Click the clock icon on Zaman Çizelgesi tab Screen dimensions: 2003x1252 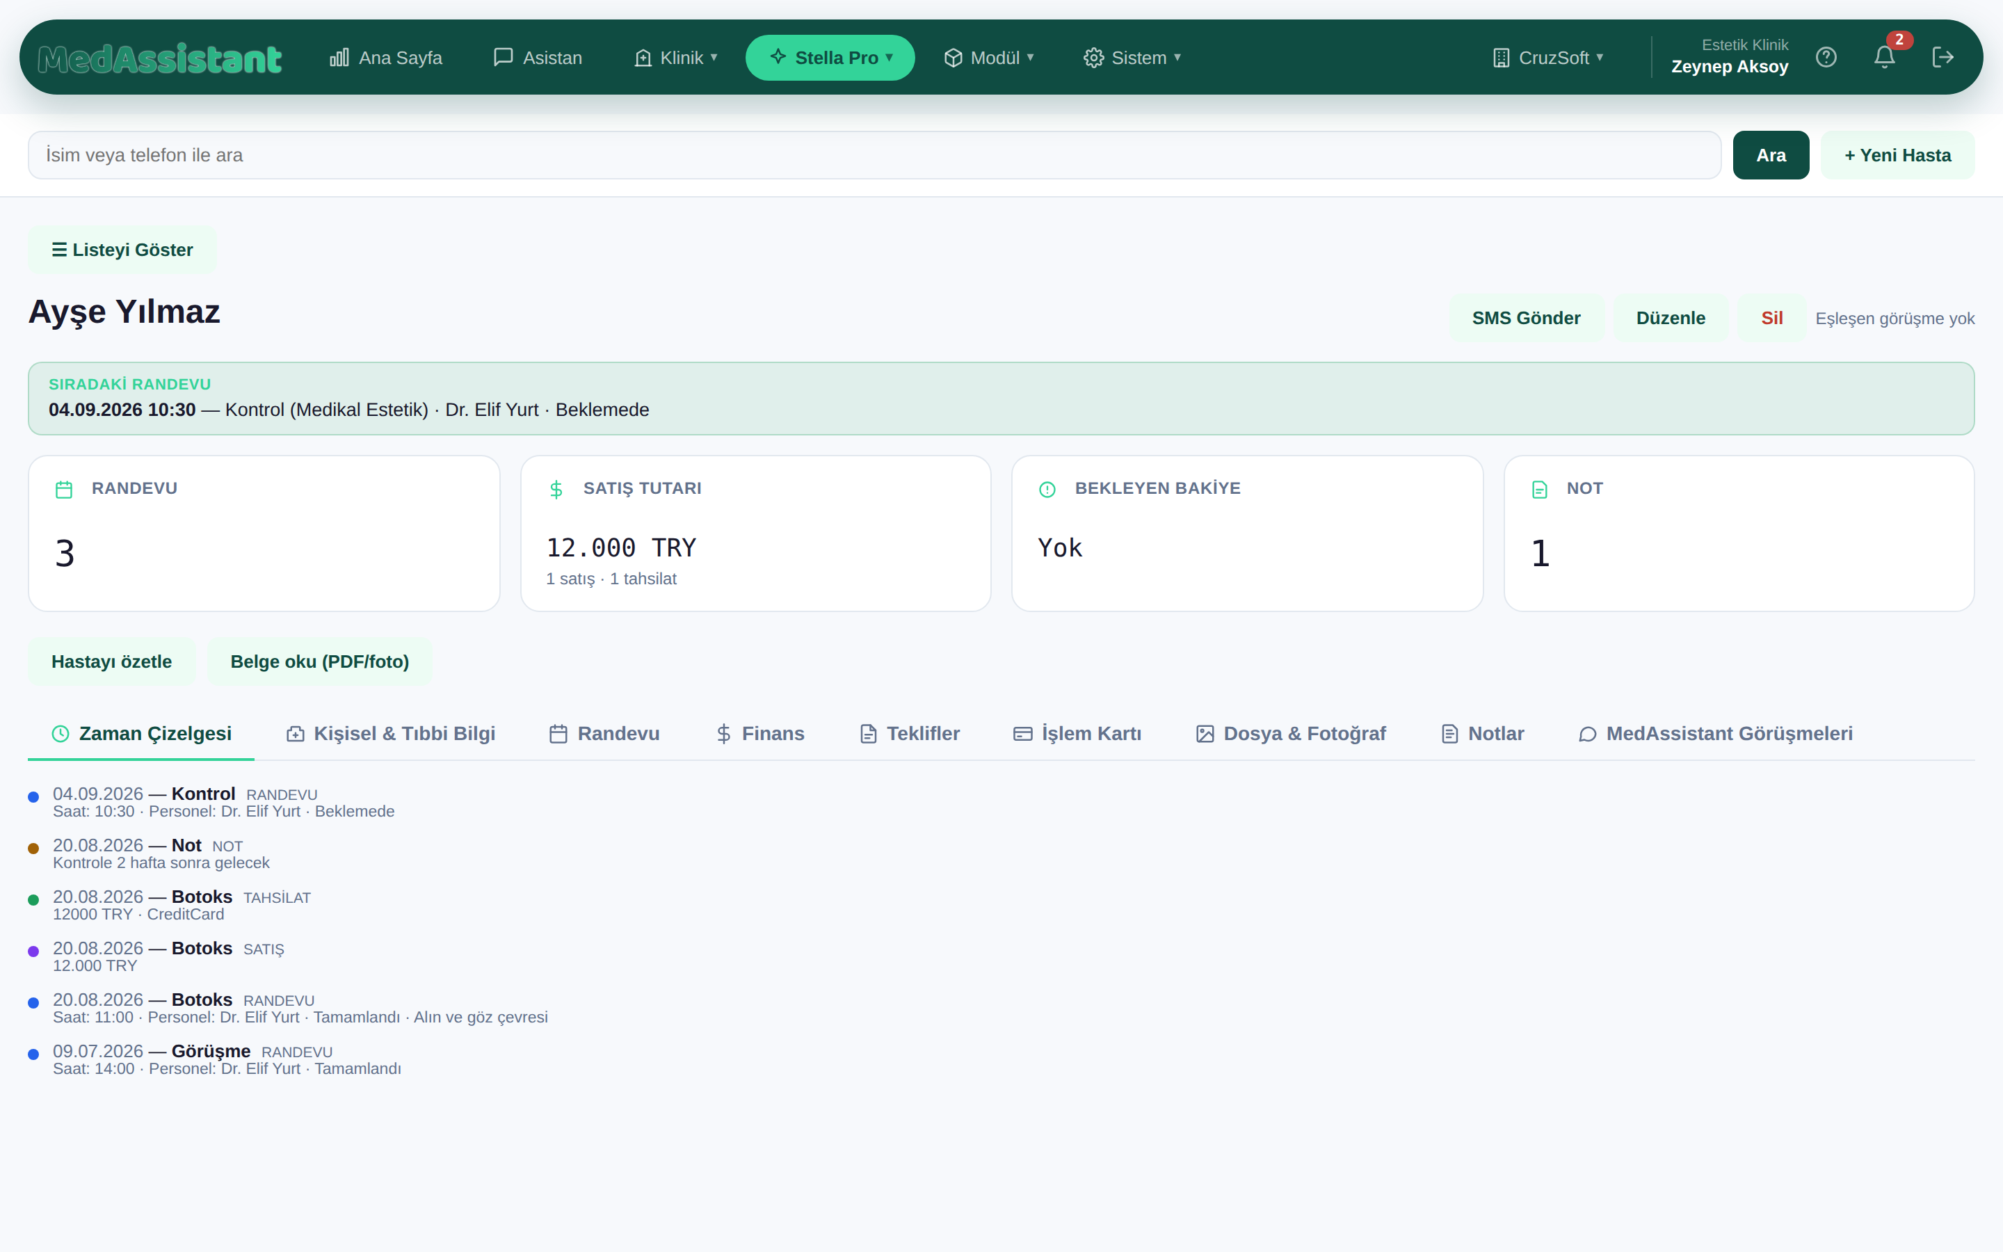[x=61, y=734]
